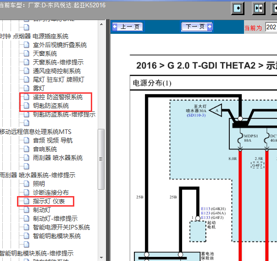The height and width of the screenshot is (261, 277).
Task: Click the page icon beside 钥匙防盗系统
Action: tap(27, 106)
